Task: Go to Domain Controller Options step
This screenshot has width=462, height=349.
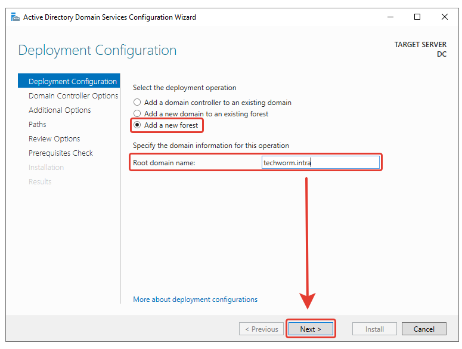Action: point(73,96)
